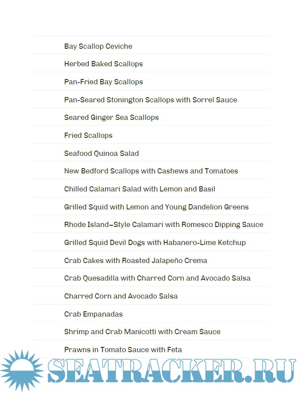
Task: Open Grilled Squid with Lemon recipe
Action: [x=156, y=207]
